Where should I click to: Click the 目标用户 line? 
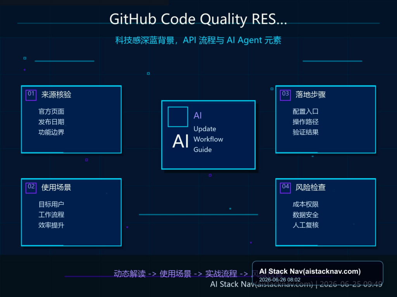tap(52, 204)
